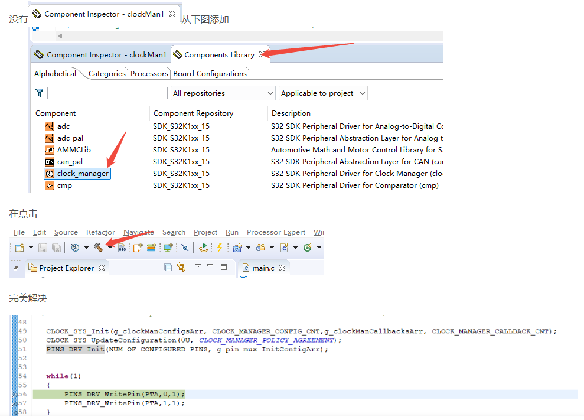Click the funnel filter icon

pos(40,93)
